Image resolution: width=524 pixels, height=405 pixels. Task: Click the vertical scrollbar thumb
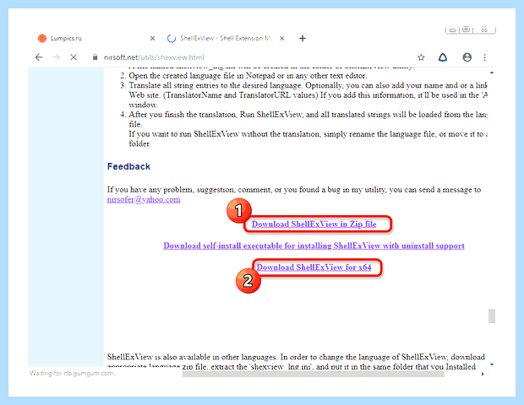(492, 316)
